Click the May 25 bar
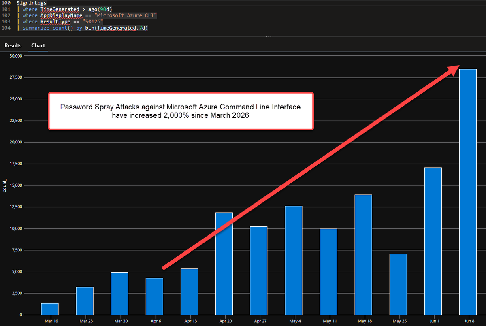 click(x=398, y=284)
